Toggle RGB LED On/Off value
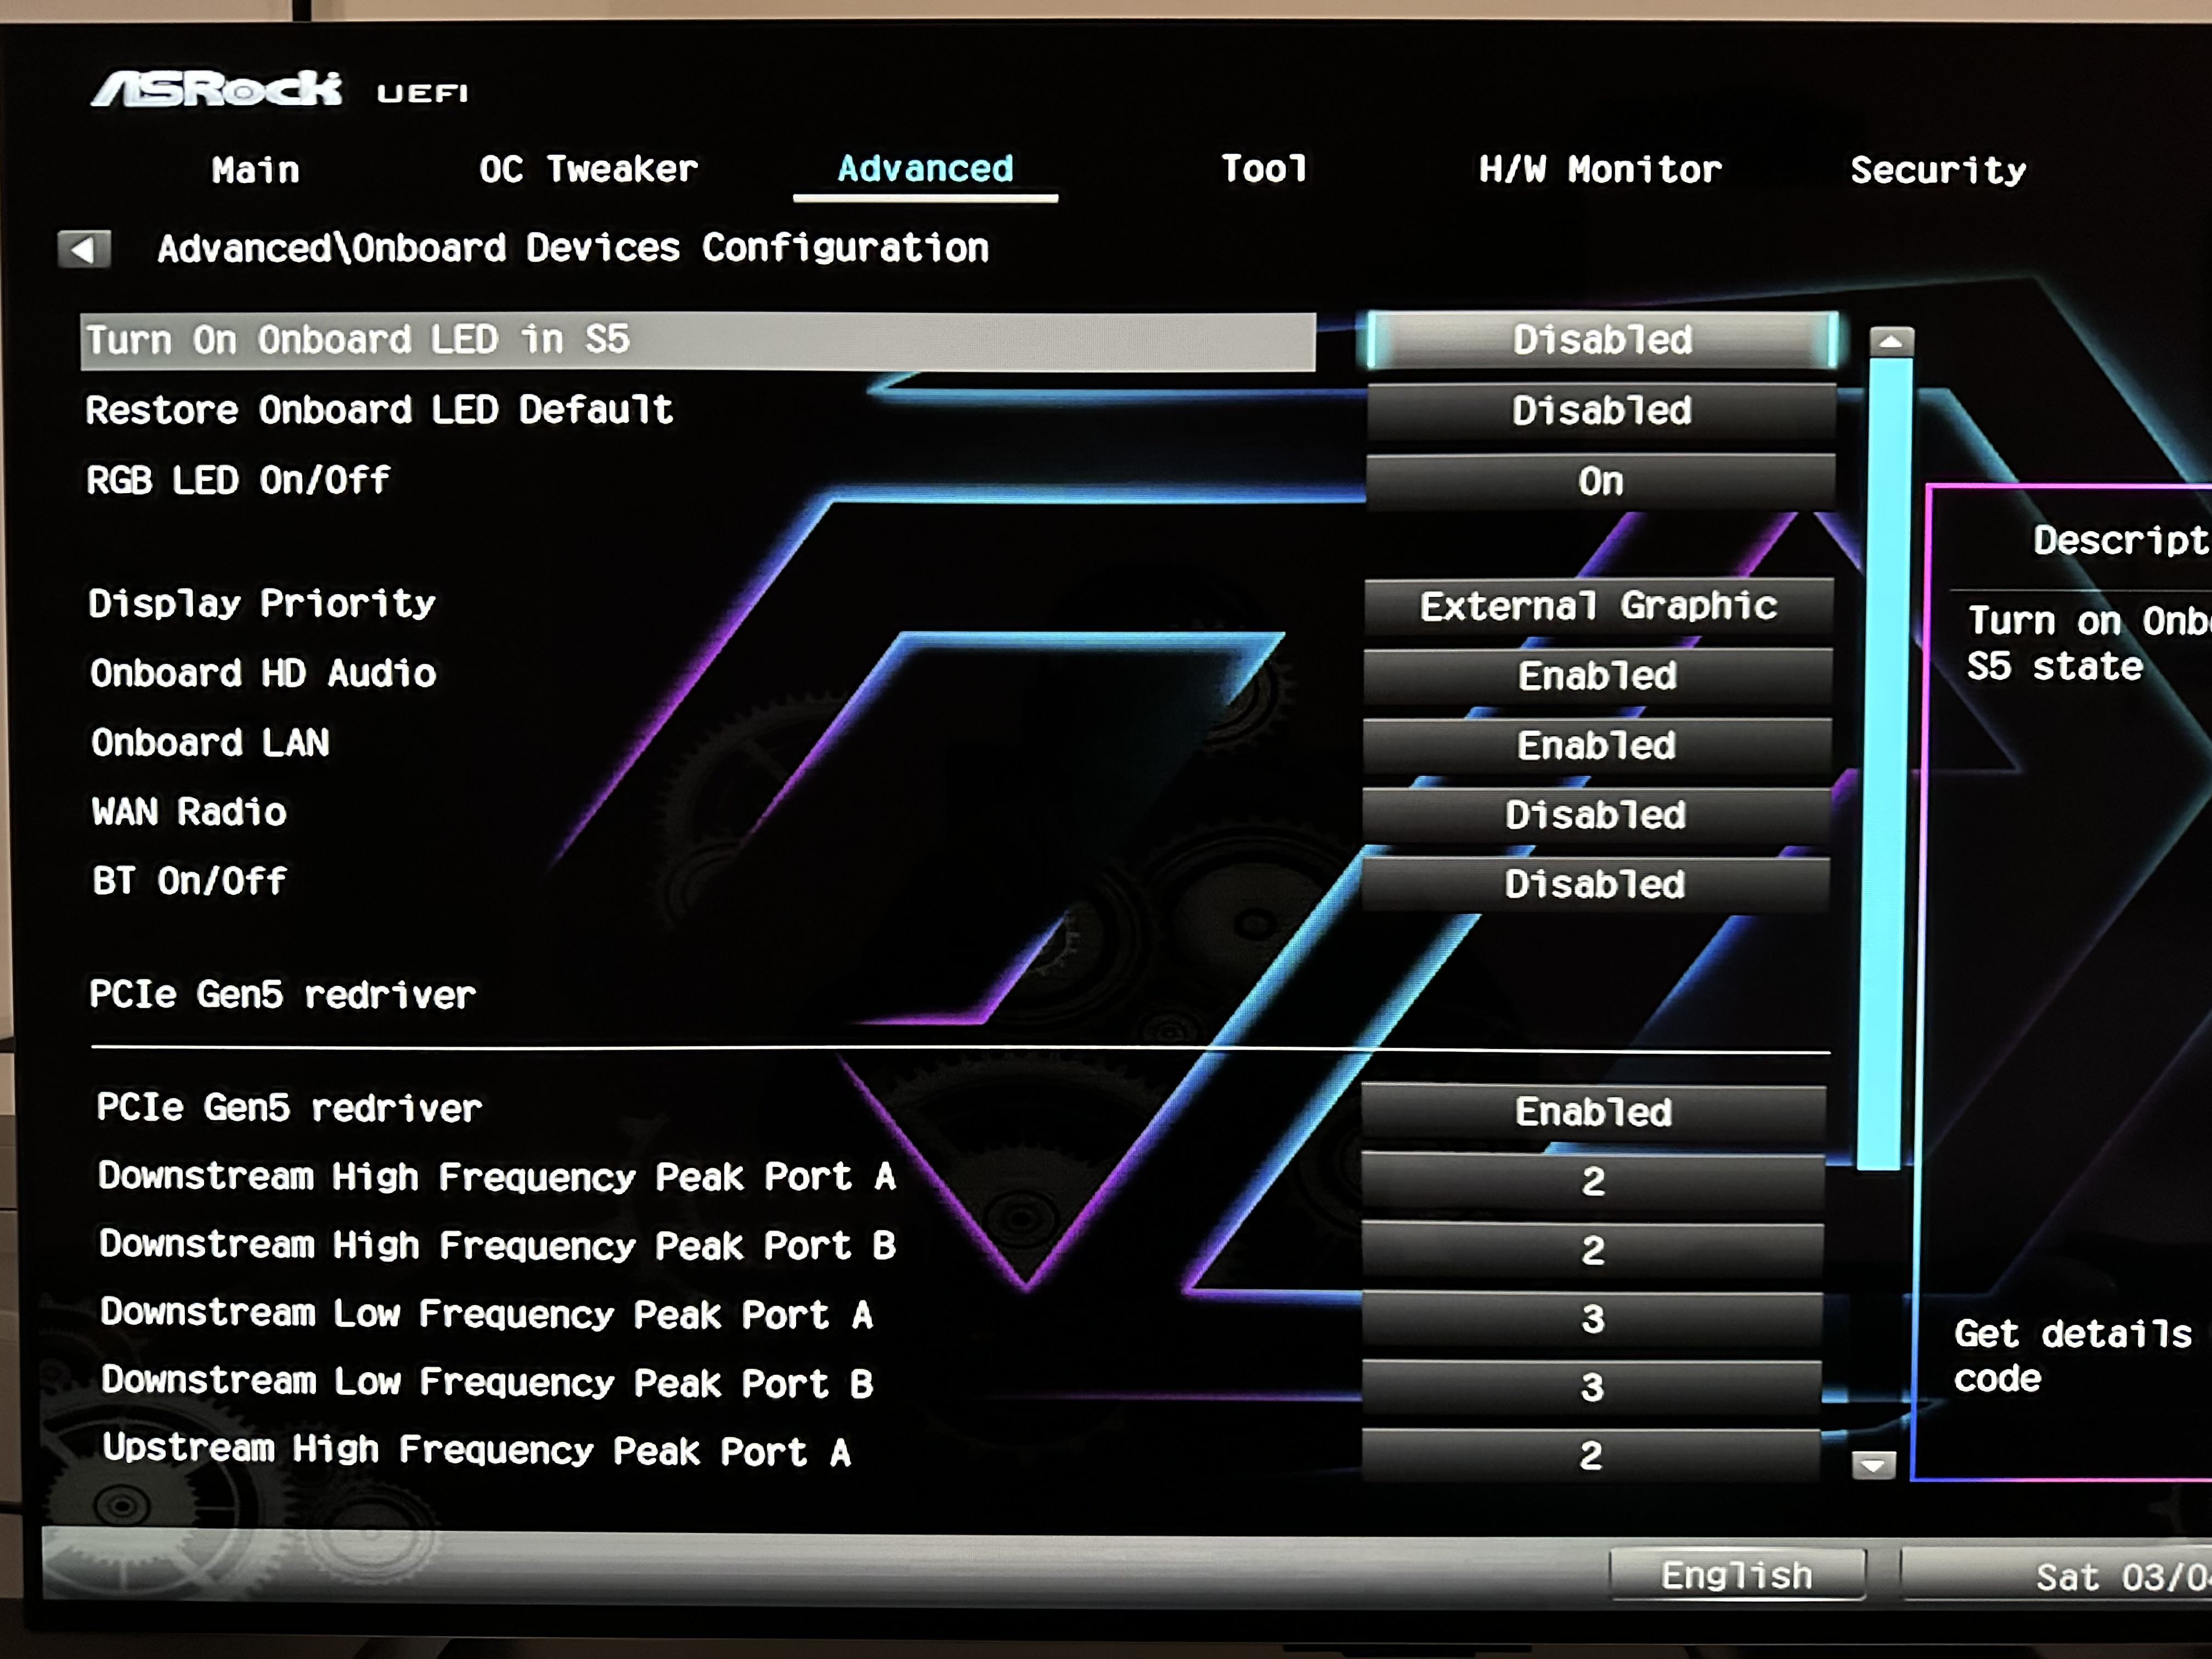 (1600, 482)
